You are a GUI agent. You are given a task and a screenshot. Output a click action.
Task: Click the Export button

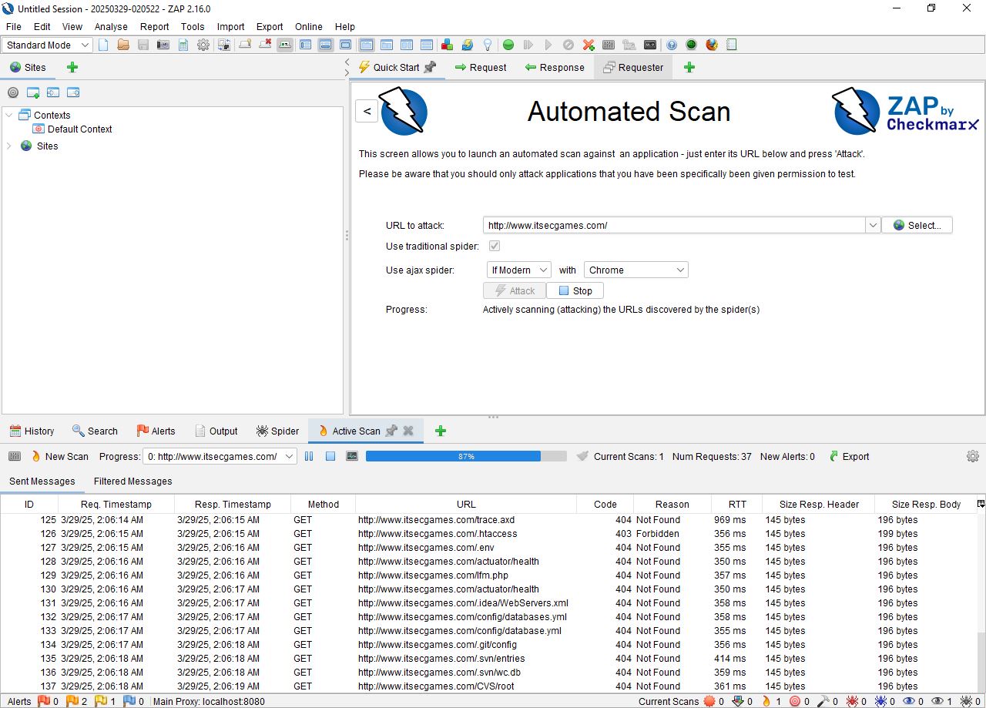click(x=848, y=456)
